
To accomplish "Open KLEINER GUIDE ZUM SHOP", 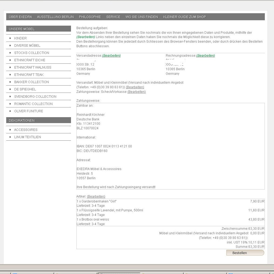I will pos(185,17).
